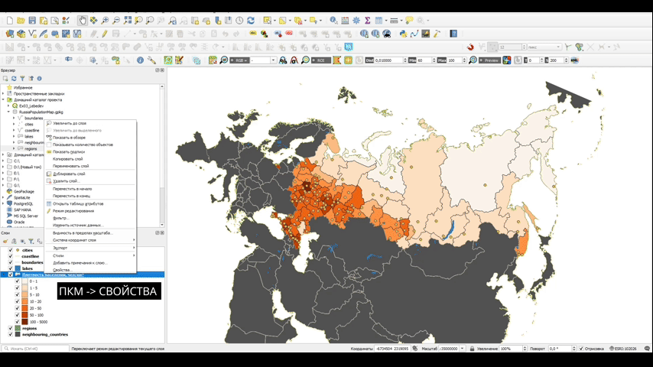Viewport: 653px width, 367px height.
Task: Click the Zoom In magnifier tool
Action: pos(105,21)
